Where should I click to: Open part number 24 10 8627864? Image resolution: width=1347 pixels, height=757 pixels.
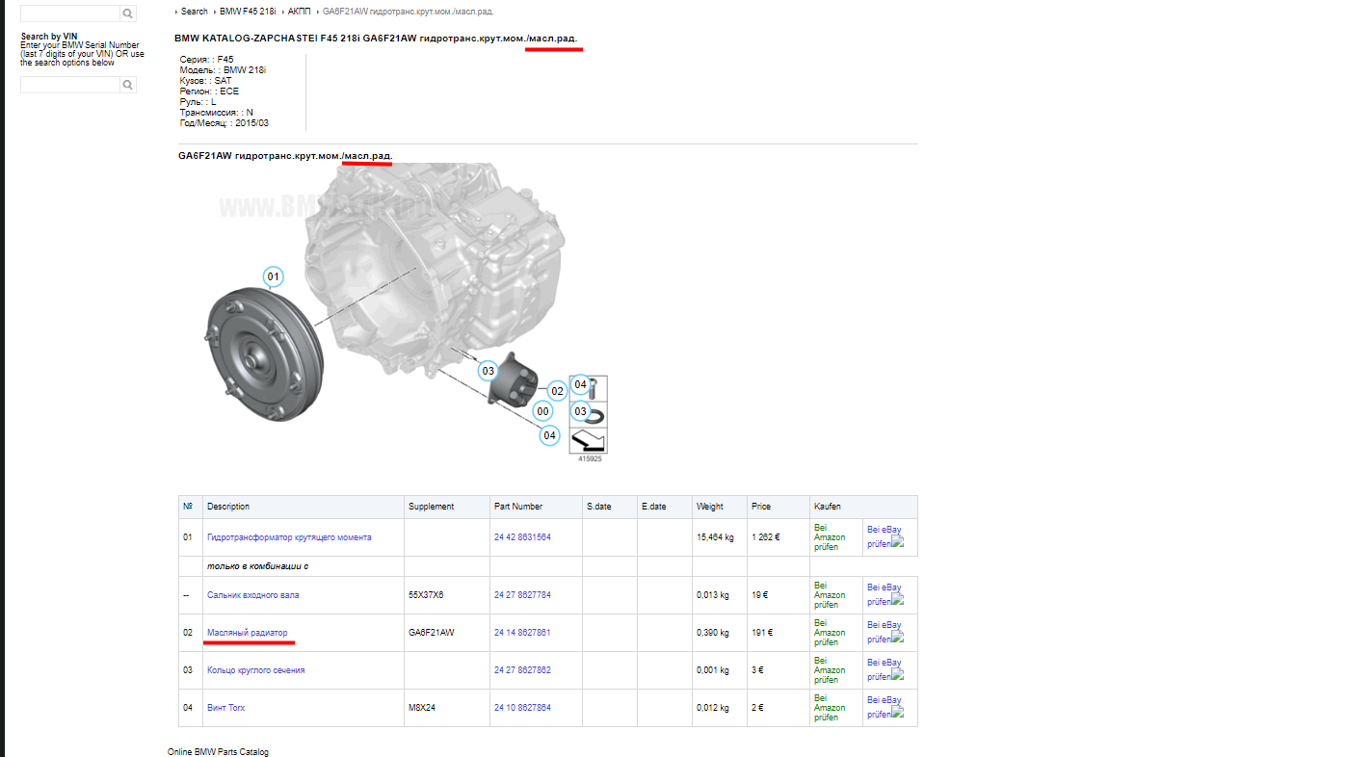click(522, 708)
